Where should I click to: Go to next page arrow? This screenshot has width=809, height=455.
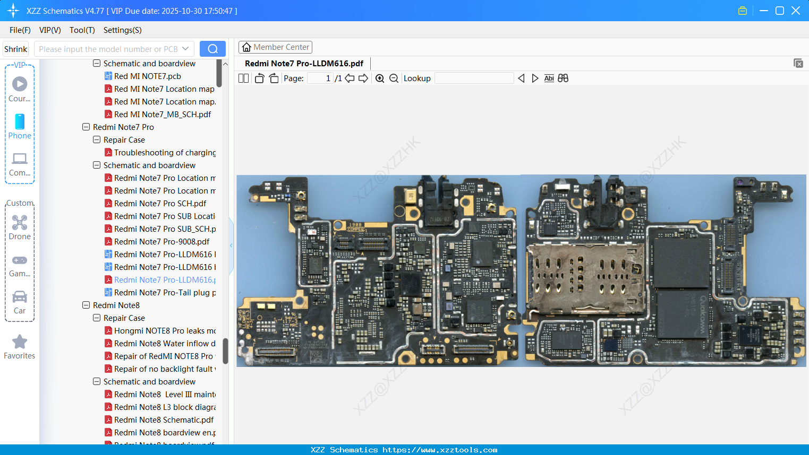click(363, 78)
